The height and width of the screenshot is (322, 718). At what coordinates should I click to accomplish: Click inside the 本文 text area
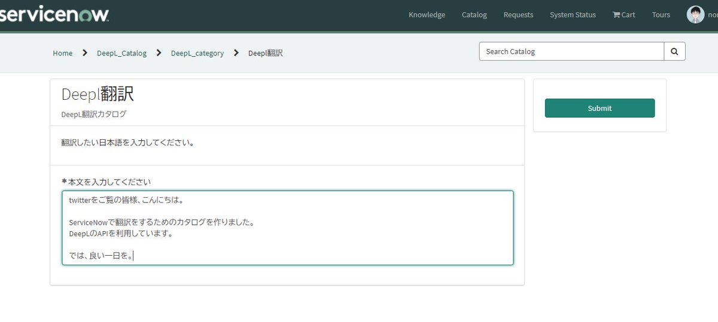click(x=287, y=228)
